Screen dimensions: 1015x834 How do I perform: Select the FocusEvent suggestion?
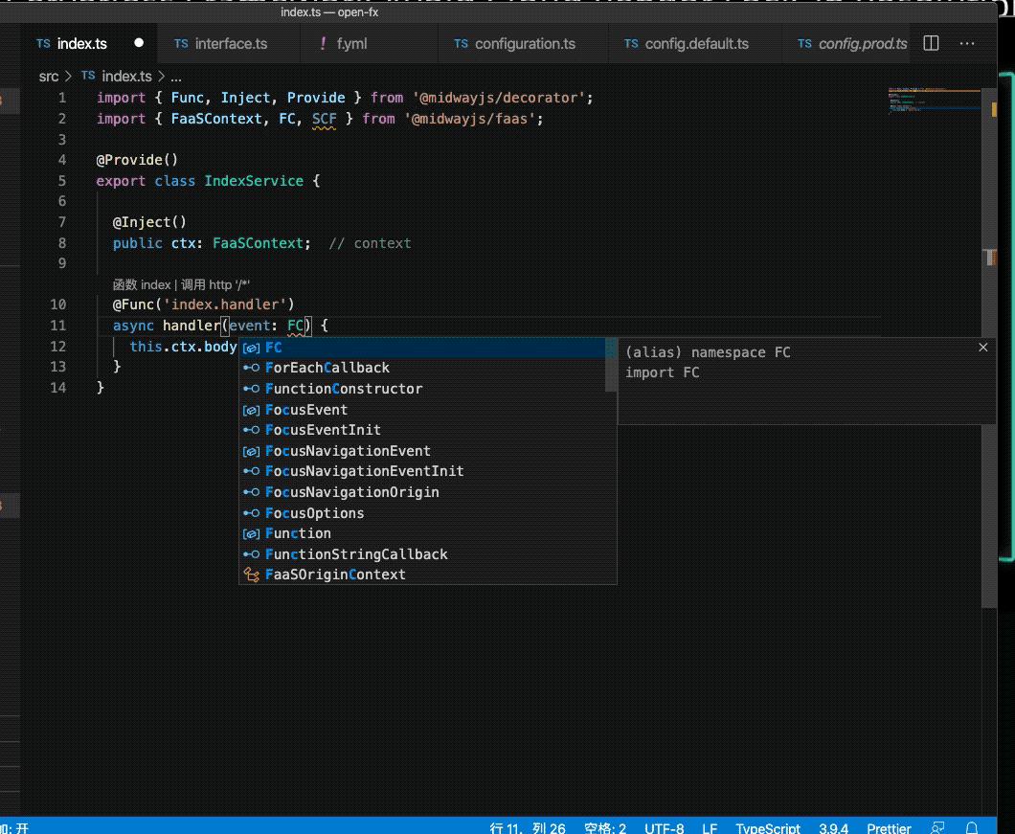[306, 410]
